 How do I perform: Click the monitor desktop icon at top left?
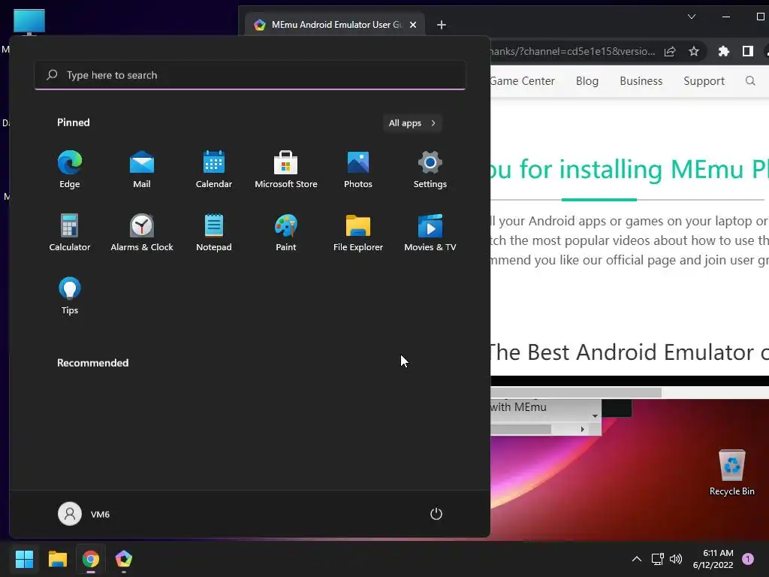(29, 22)
